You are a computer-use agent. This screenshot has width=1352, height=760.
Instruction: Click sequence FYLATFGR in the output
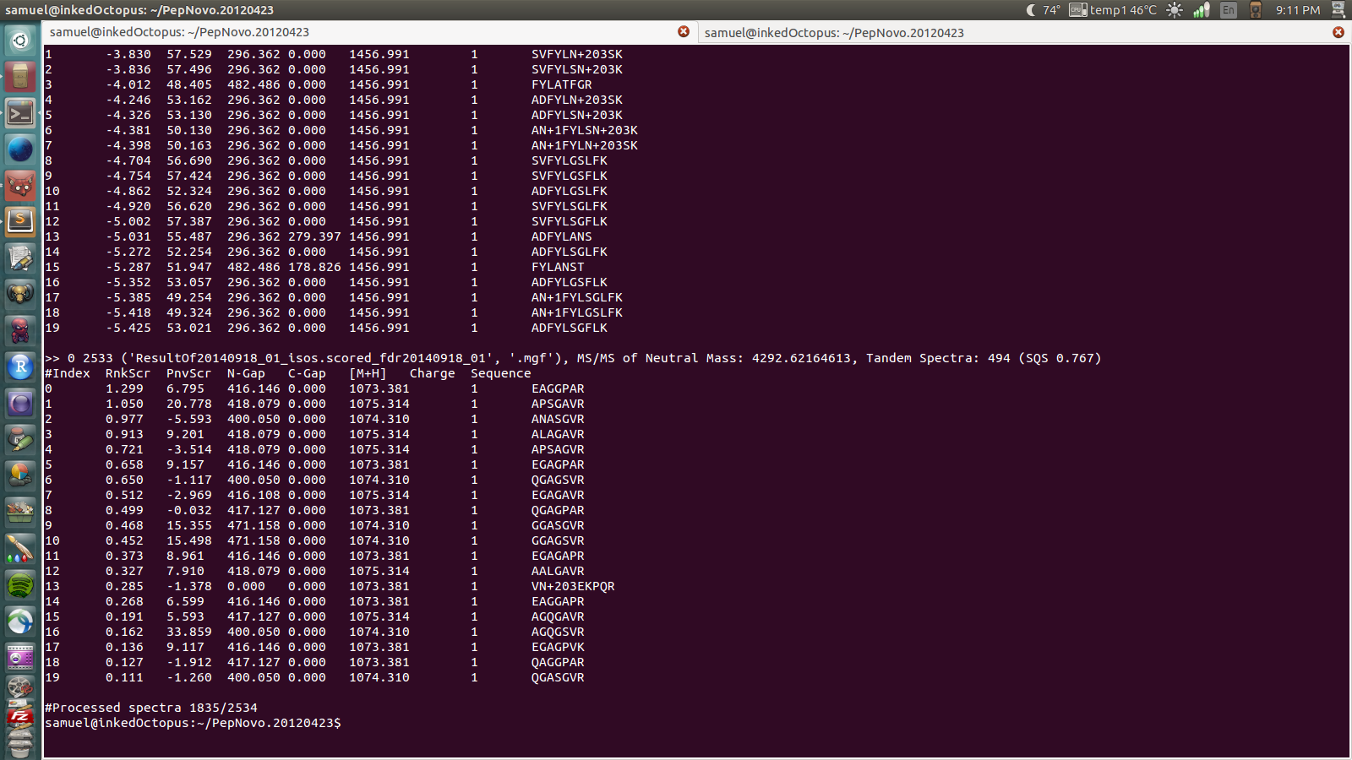(562, 84)
